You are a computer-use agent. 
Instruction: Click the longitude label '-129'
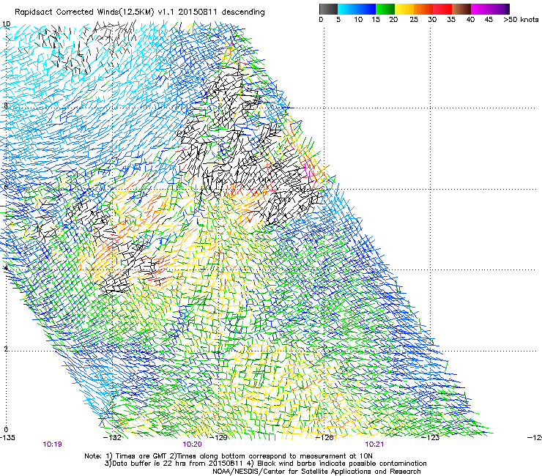pyautogui.click(x=219, y=438)
